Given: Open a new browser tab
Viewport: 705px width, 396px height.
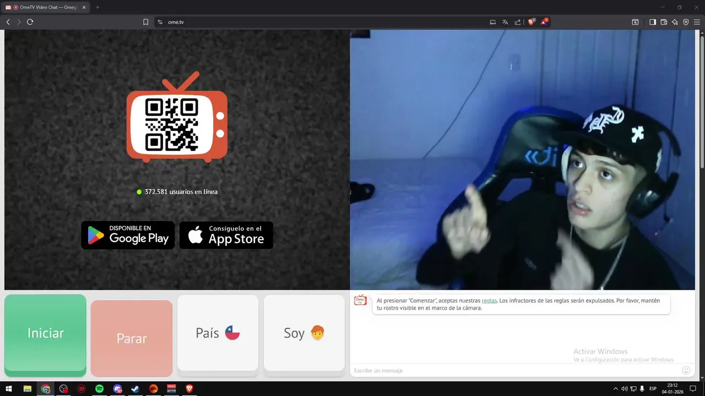Looking at the screenshot, I should 97,7.
